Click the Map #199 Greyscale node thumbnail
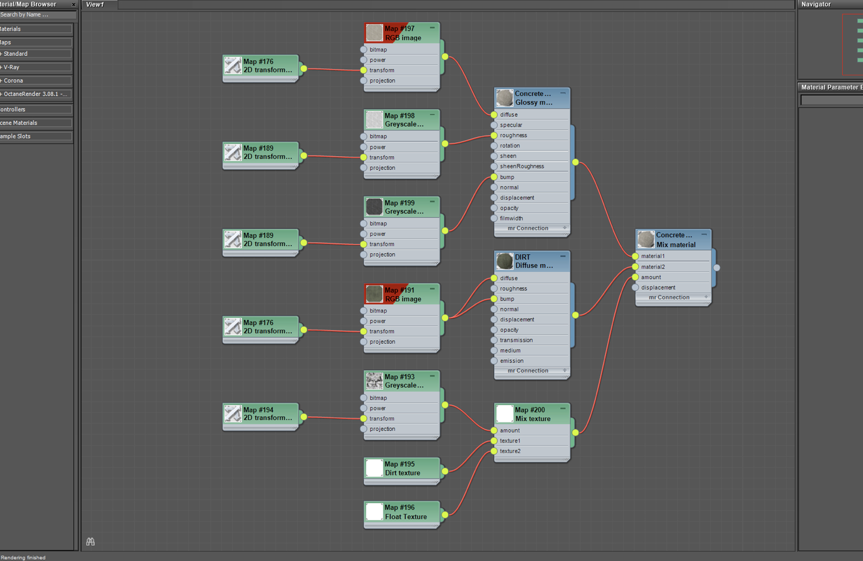Viewport: 863px width, 561px height. pos(374,207)
